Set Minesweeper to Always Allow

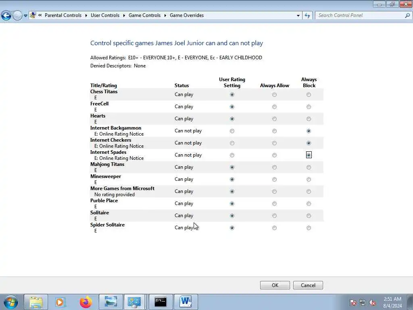274,180
